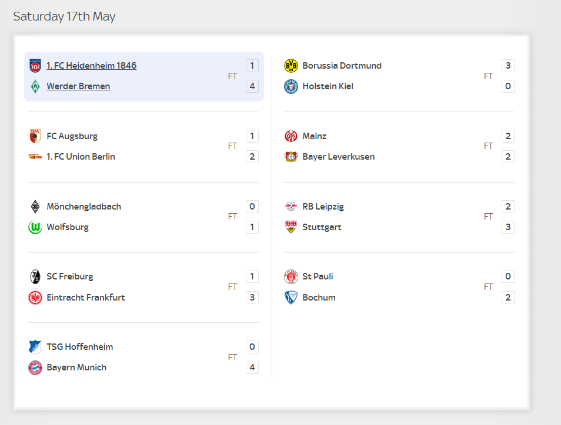Click the Bayer Leverkusen crest
Screen dimensions: 561x425
point(291,157)
